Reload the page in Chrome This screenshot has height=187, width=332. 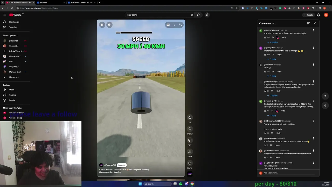coord(12,8)
